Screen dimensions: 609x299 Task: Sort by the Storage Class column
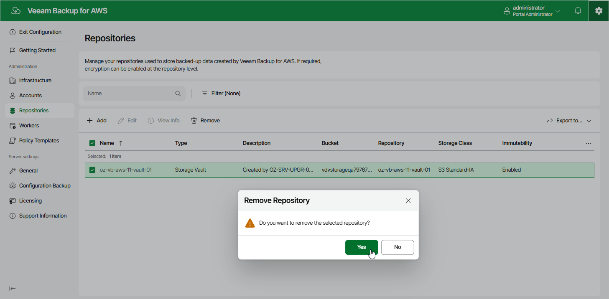click(455, 143)
